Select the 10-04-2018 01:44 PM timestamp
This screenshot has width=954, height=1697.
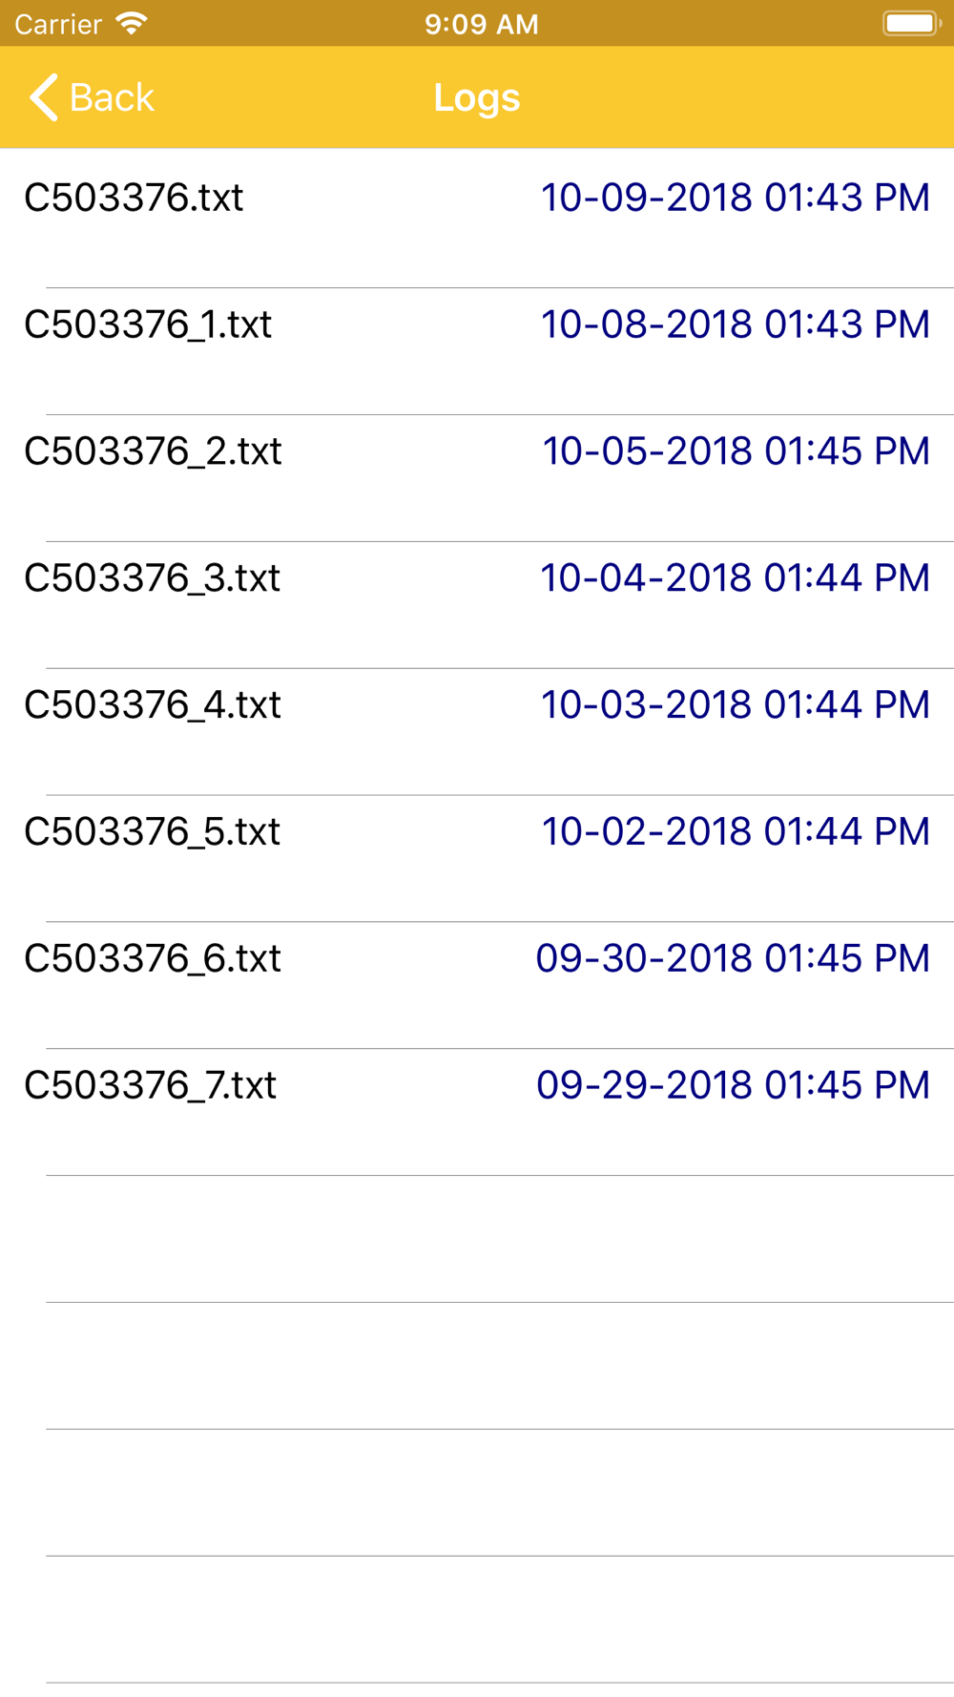point(736,578)
